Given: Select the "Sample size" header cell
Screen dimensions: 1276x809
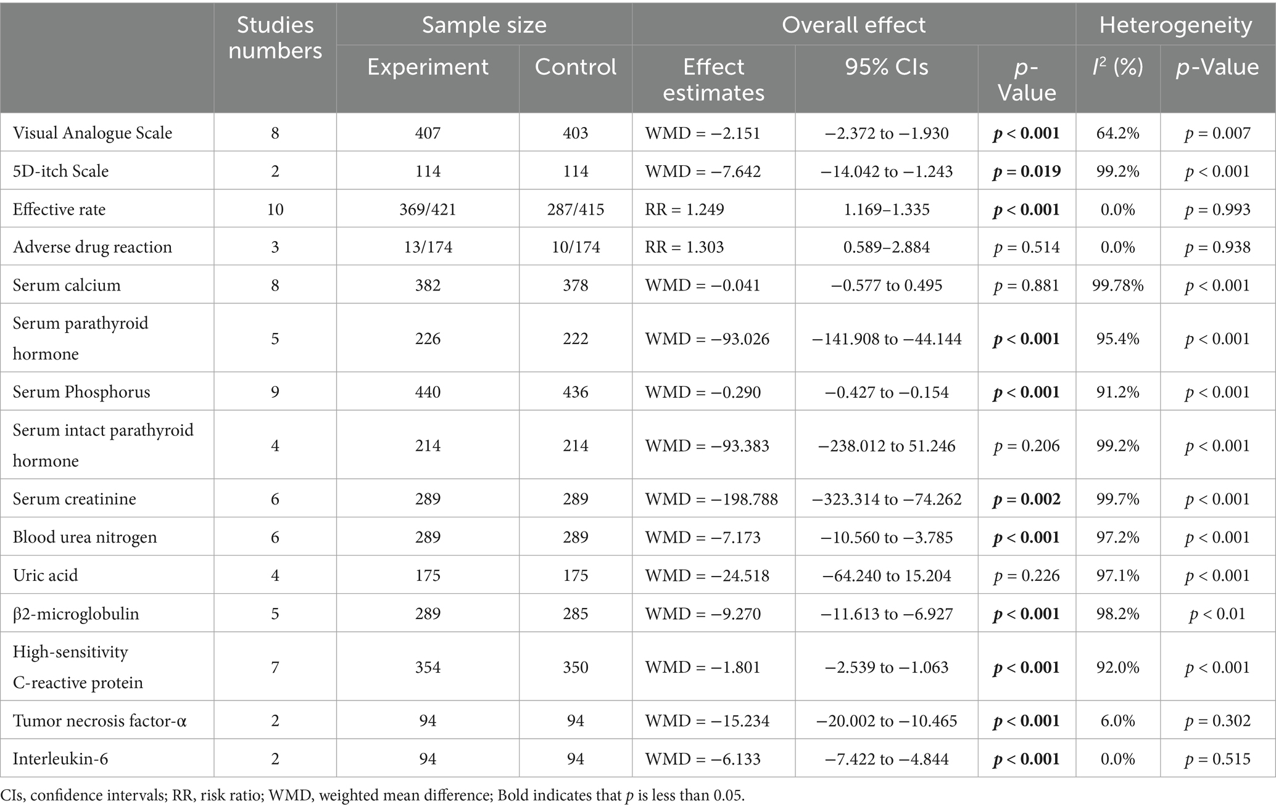Looking at the screenshot, I should 484,25.
